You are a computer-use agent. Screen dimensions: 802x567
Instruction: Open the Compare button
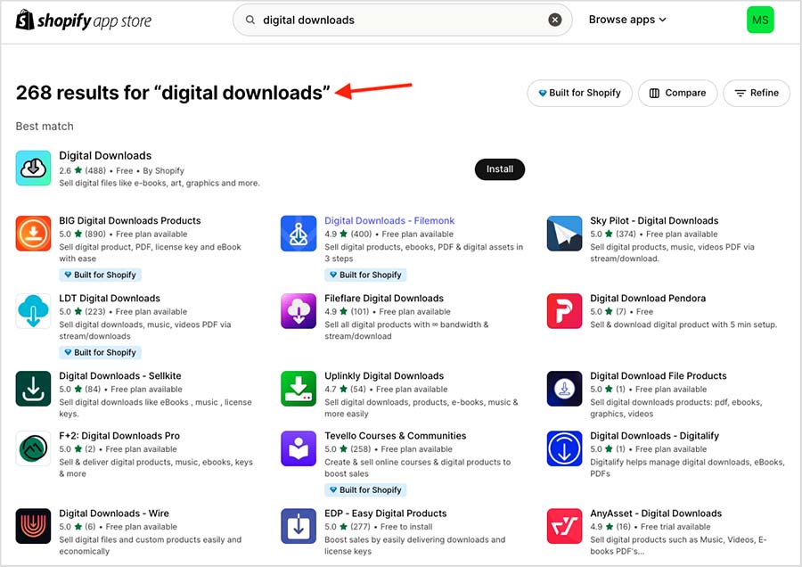tap(678, 93)
